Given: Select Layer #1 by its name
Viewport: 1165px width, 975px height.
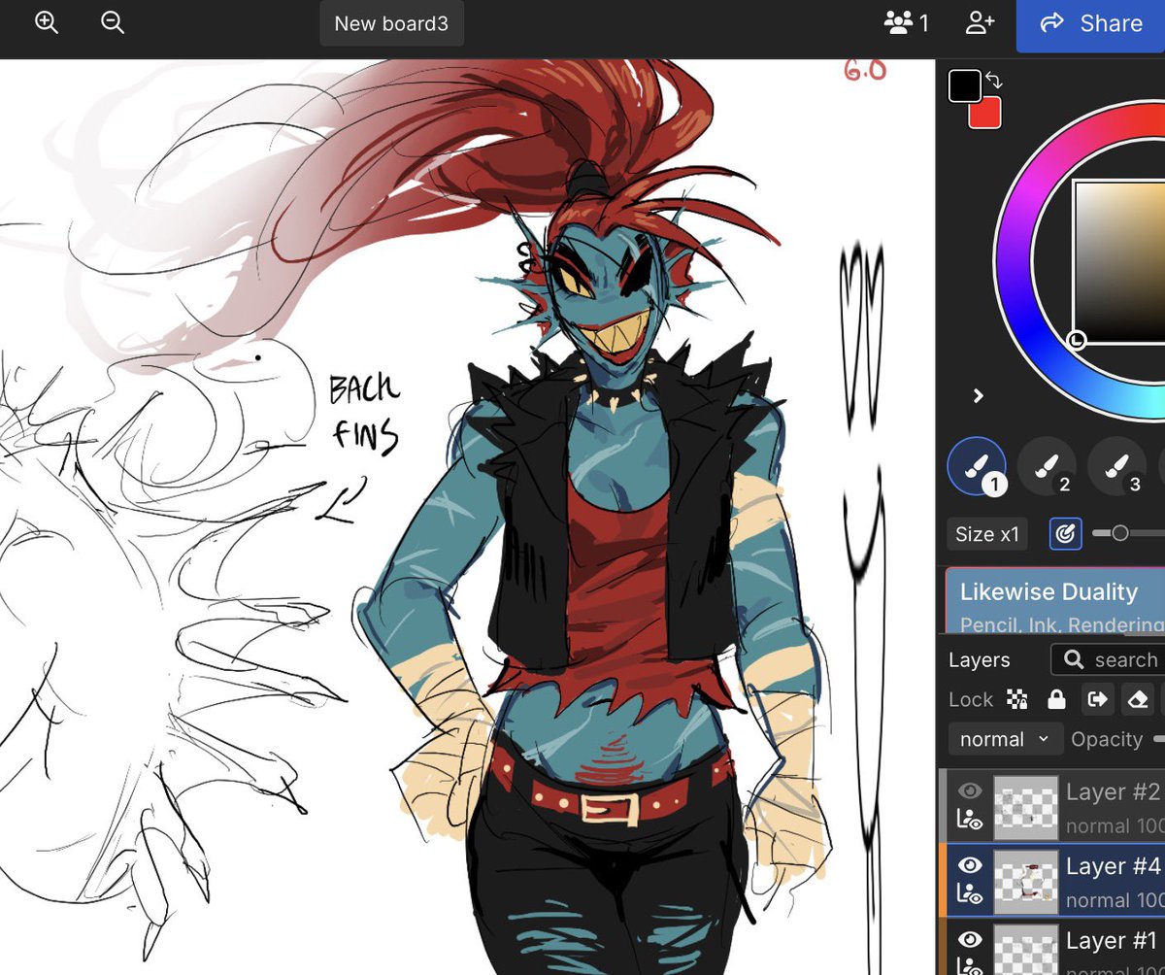Looking at the screenshot, I should click(x=1114, y=940).
